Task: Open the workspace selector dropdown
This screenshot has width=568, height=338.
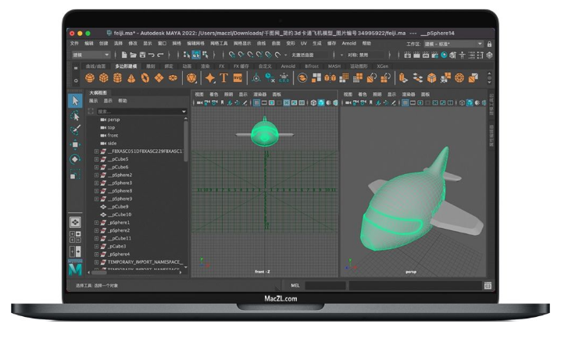Action: (454, 44)
